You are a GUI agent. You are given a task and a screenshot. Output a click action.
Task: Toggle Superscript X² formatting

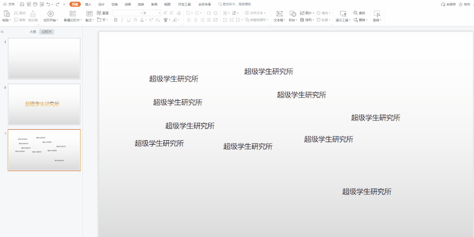[x=151, y=20]
